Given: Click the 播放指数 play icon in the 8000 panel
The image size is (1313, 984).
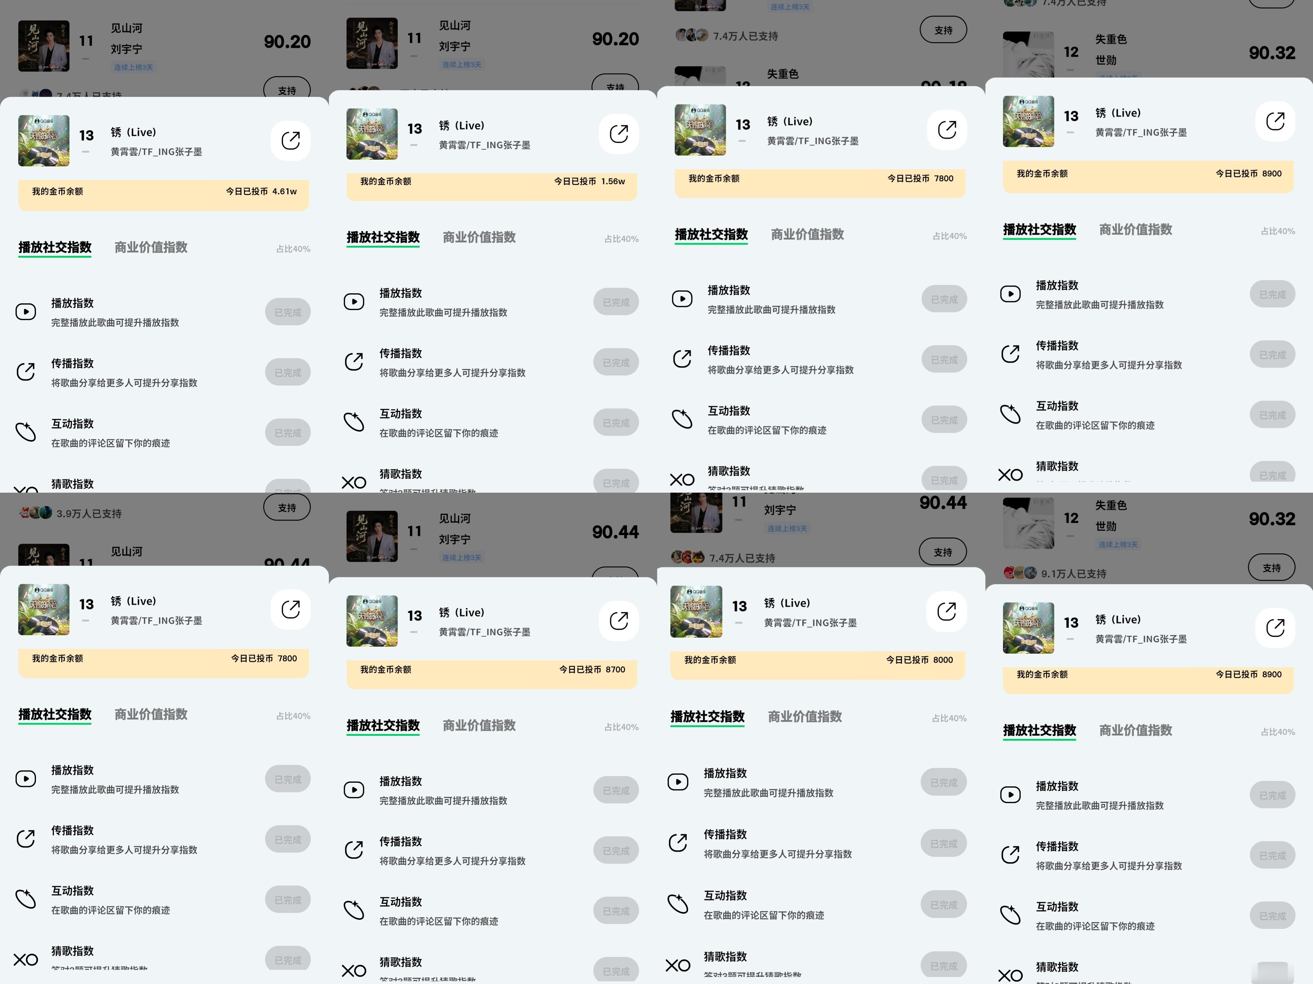Looking at the screenshot, I should pyautogui.click(x=678, y=782).
